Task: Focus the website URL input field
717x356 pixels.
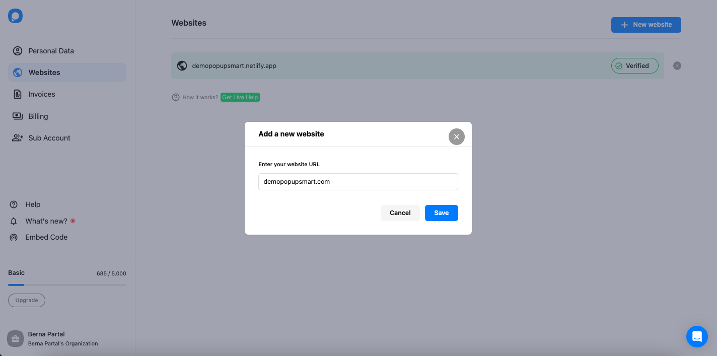Action: (x=358, y=182)
